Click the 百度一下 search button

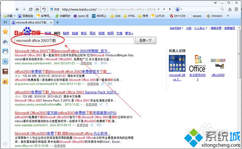click(146, 41)
